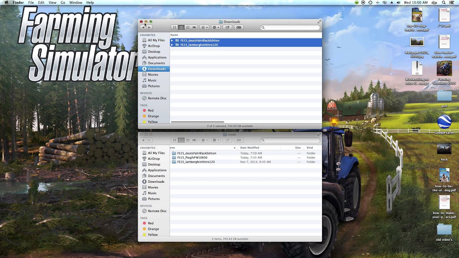This screenshot has height=258, width=459.
Task: Open All My Files in Downloads sidebar
Action: click(153, 40)
